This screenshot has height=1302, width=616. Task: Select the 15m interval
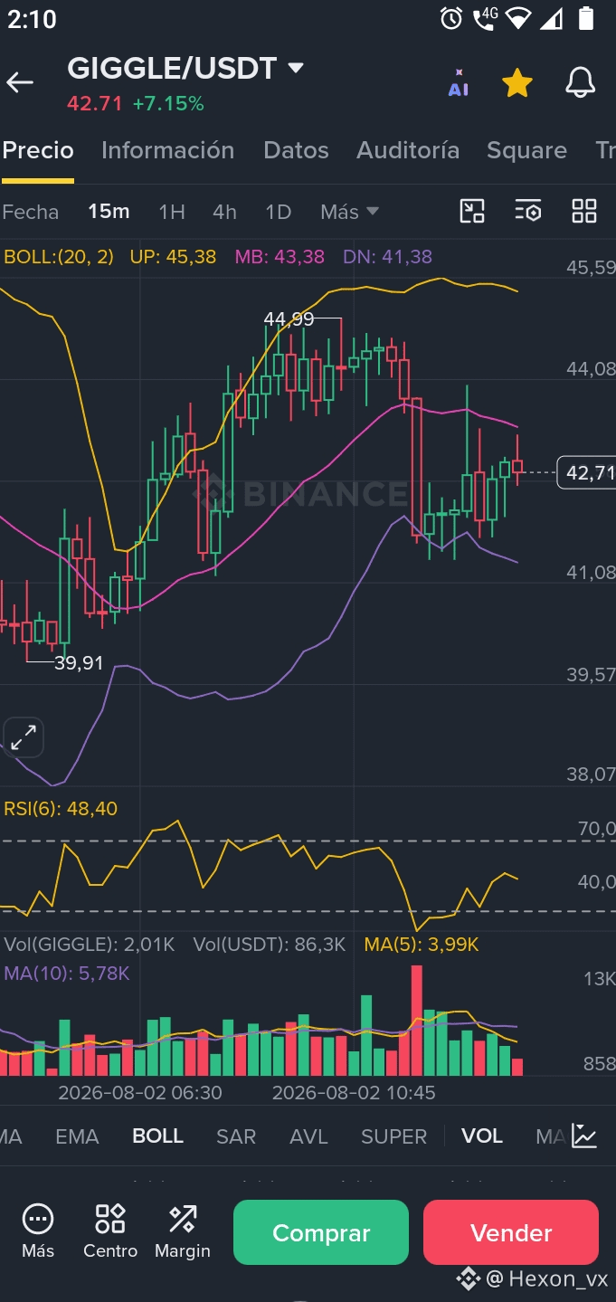109,212
